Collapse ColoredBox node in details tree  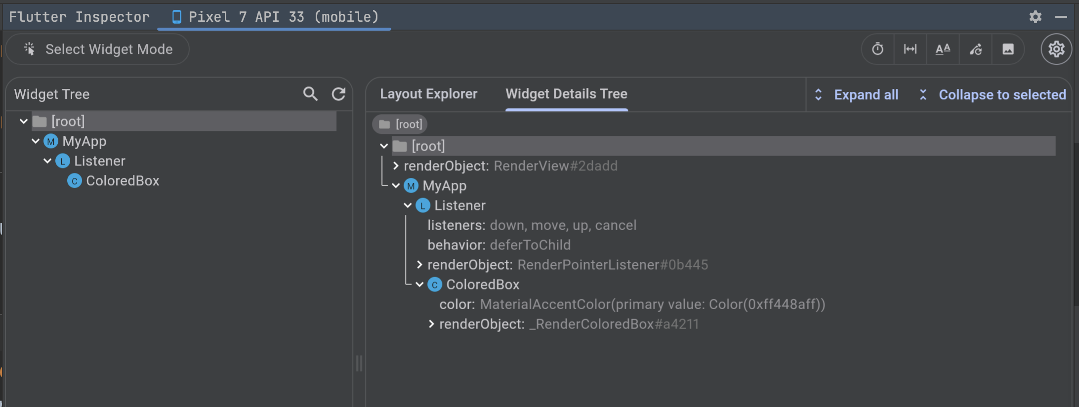click(419, 285)
